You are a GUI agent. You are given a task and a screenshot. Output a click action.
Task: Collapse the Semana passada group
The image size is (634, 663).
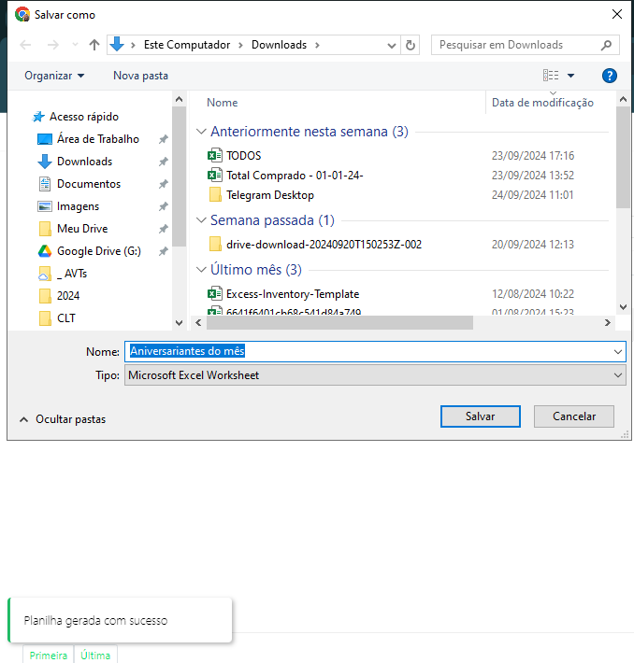click(201, 220)
